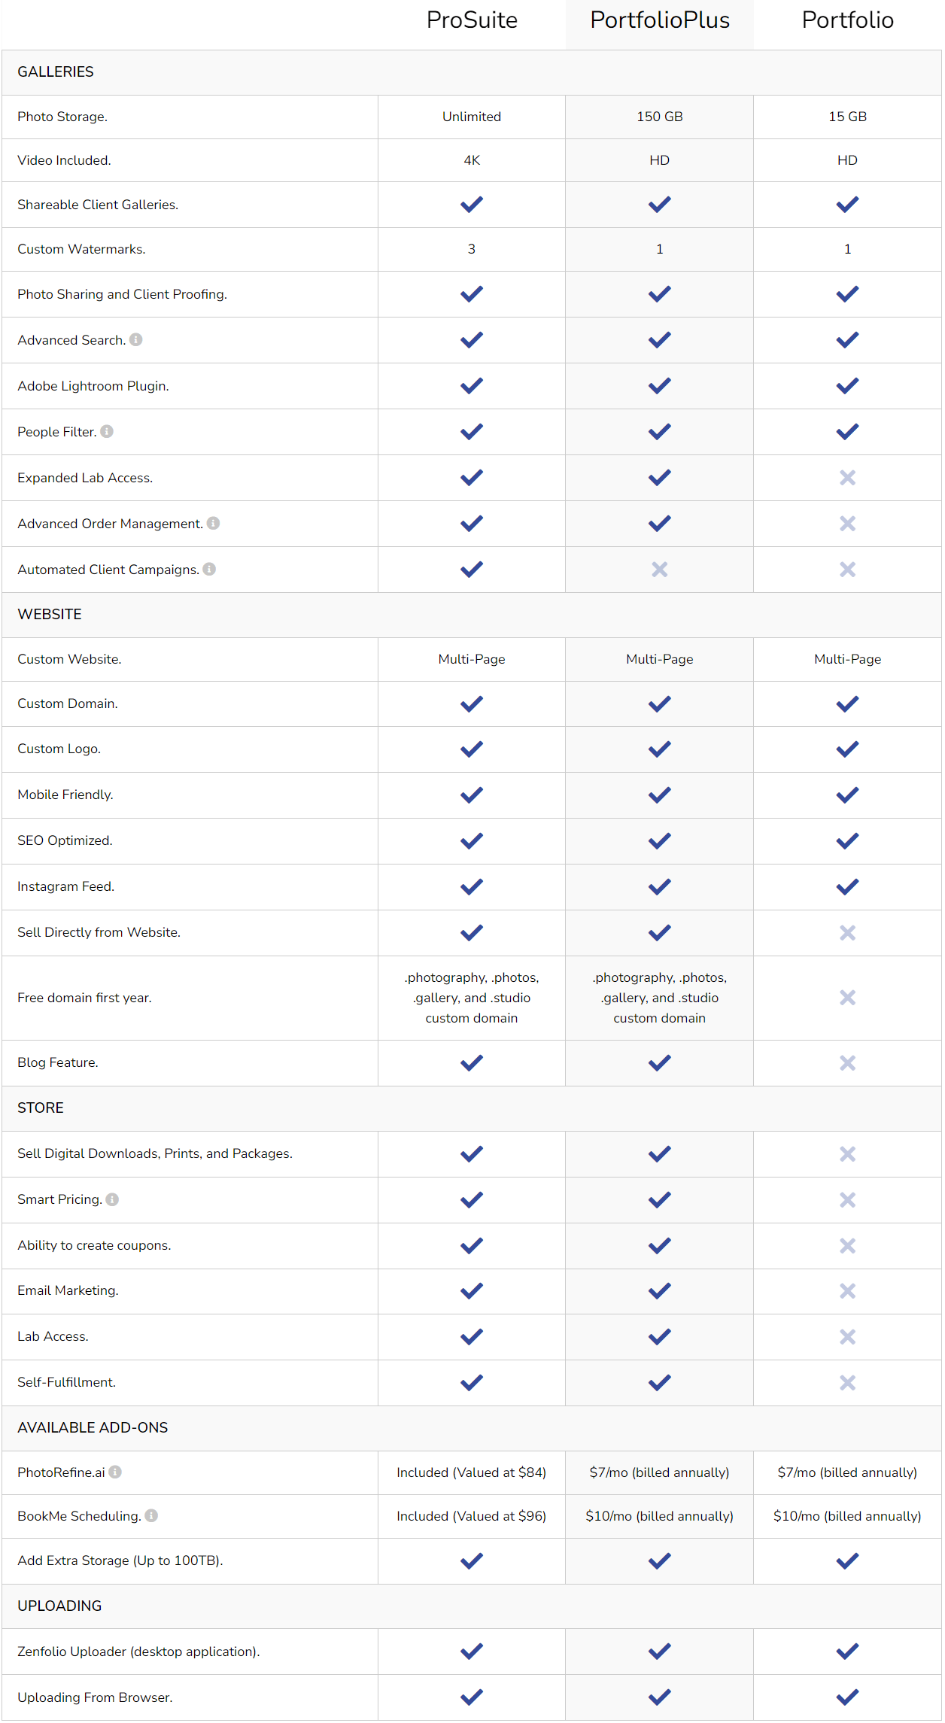
Task: Click the AVAILABLE ADD-ONS section heading
Action: 93,1428
